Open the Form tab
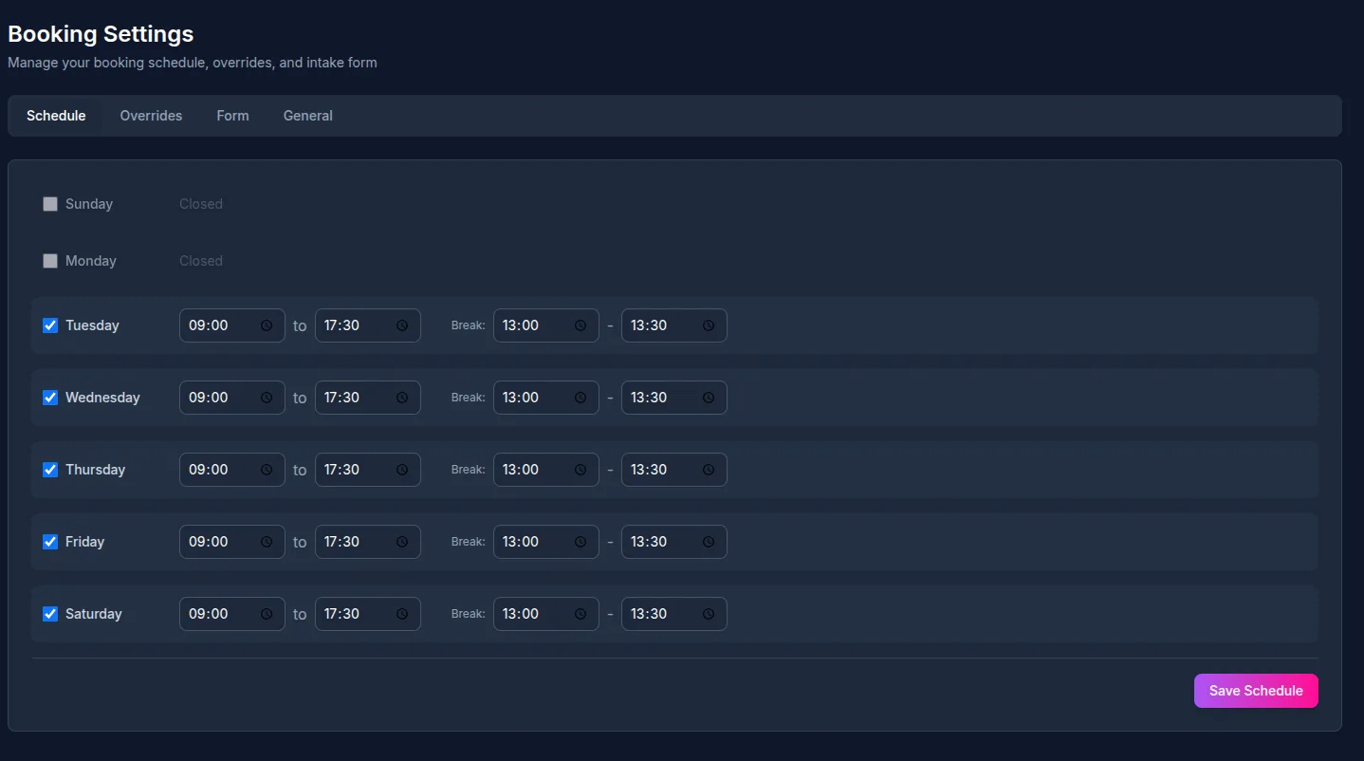 [232, 116]
